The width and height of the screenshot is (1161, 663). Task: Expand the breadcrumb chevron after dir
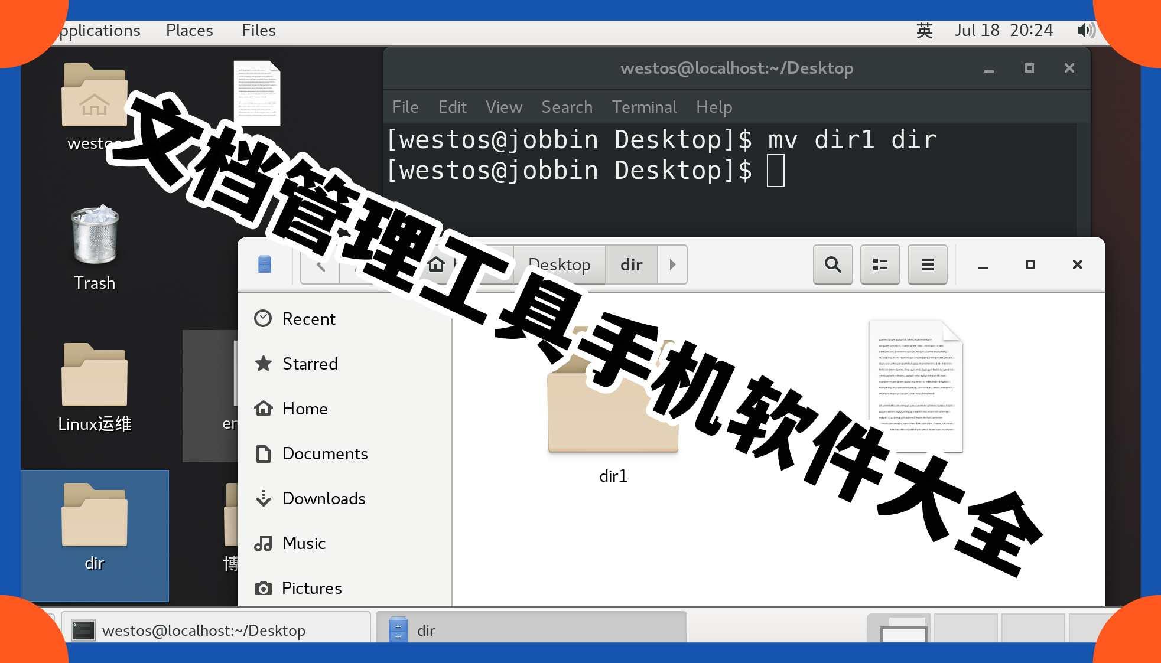point(673,264)
